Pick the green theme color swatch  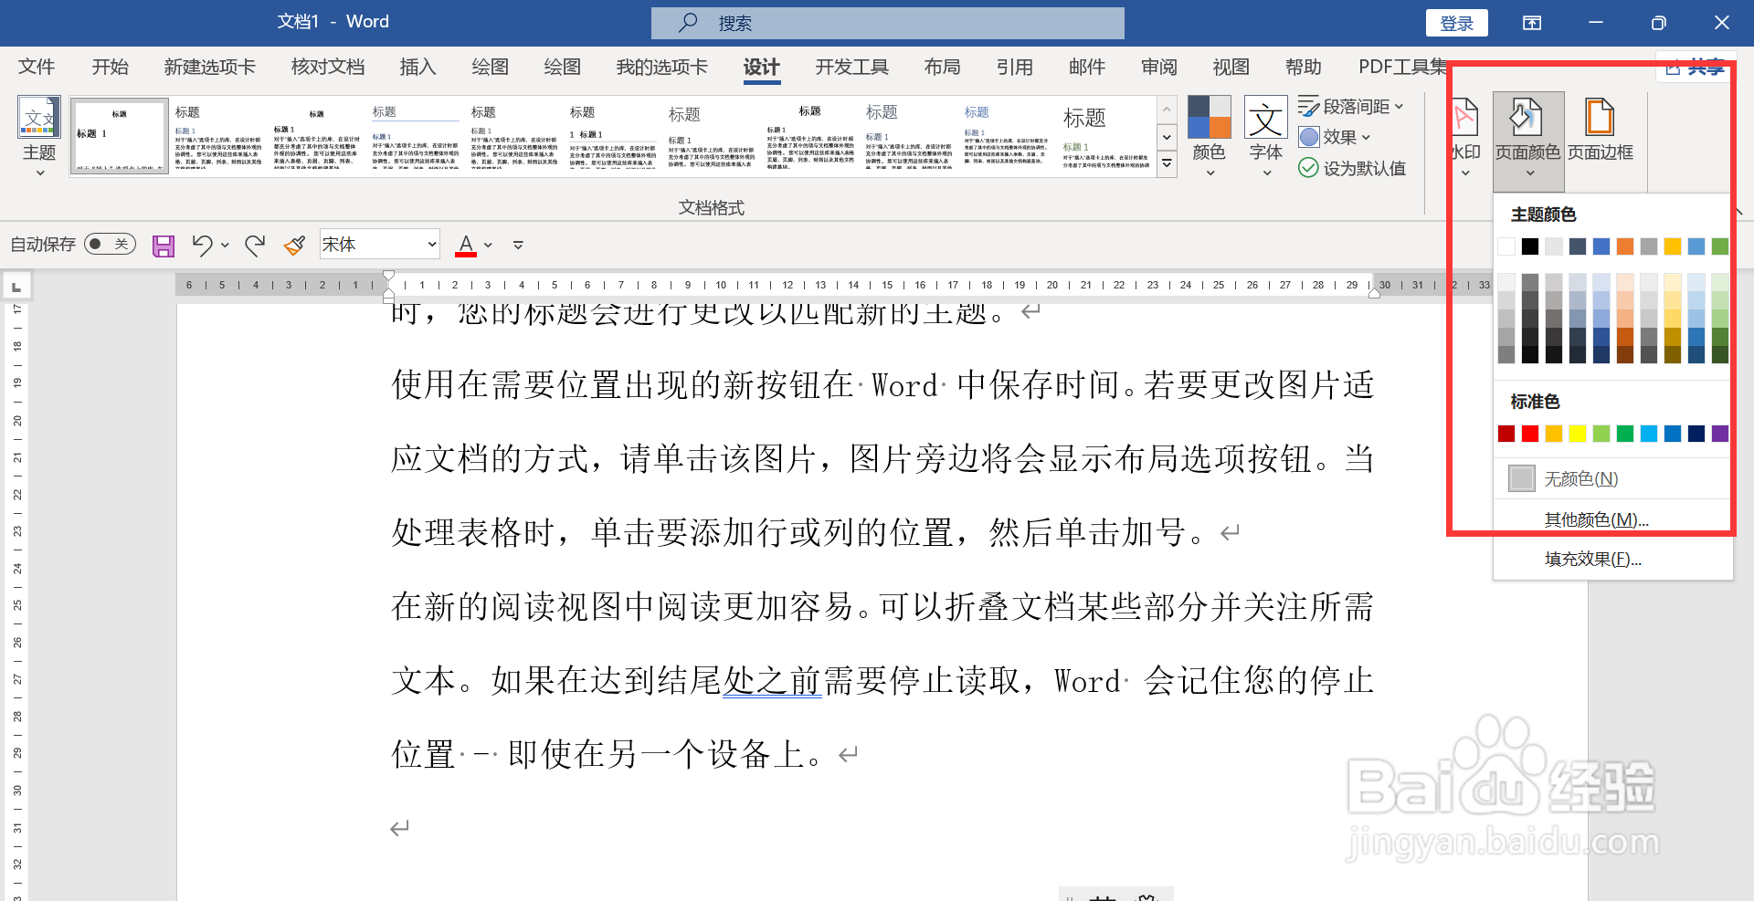(1720, 246)
